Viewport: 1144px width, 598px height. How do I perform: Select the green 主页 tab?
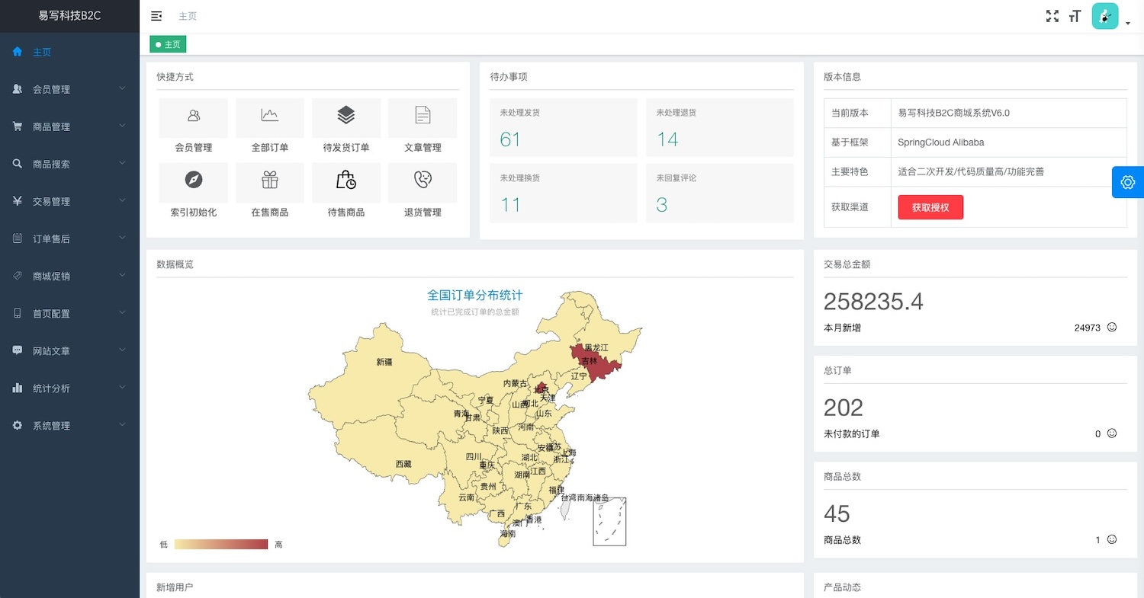(168, 45)
